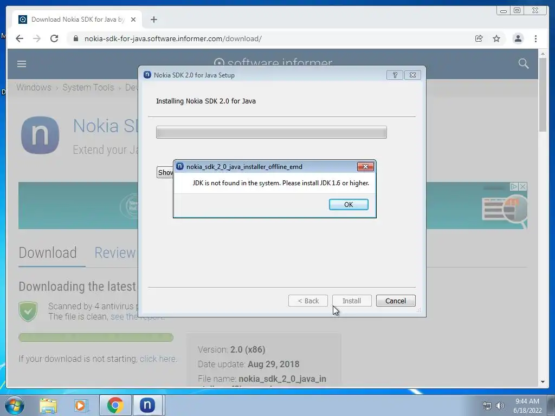Click the Back button in Setup

pyautogui.click(x=308, y=301)
